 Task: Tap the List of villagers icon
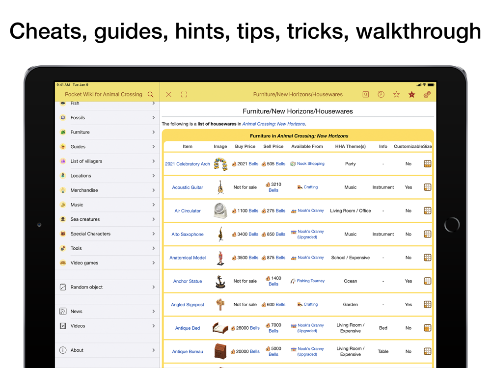pos(63,161)
